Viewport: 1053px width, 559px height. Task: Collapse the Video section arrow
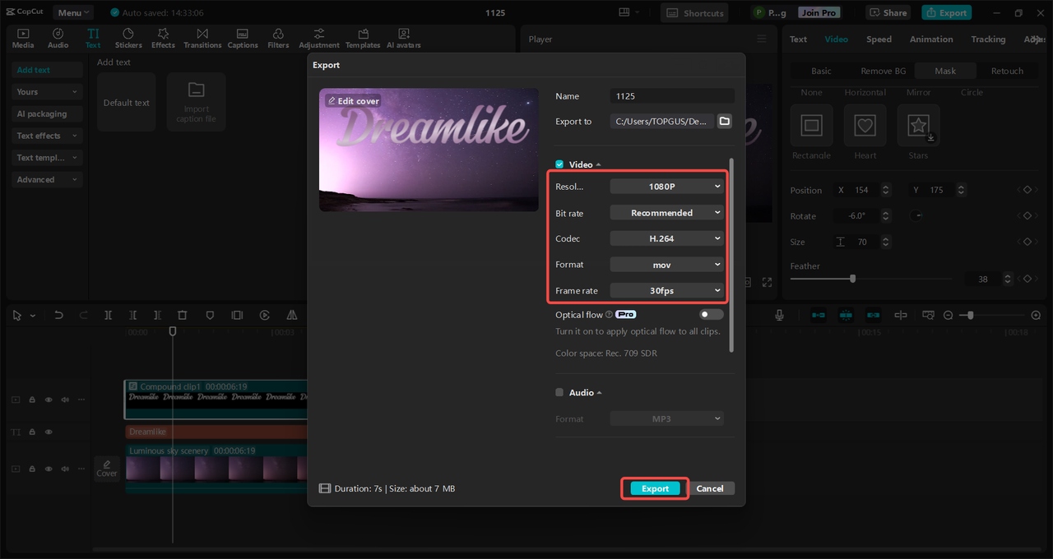tap(599, 165)
